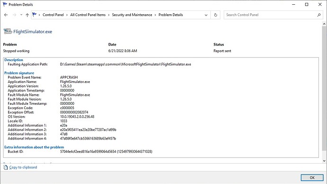Click the faulting application path value

coord(126,64)
